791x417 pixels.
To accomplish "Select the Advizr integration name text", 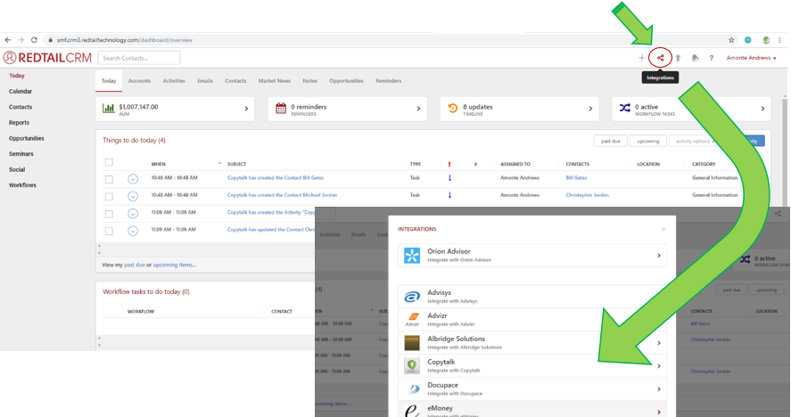I will click(437, 315).
